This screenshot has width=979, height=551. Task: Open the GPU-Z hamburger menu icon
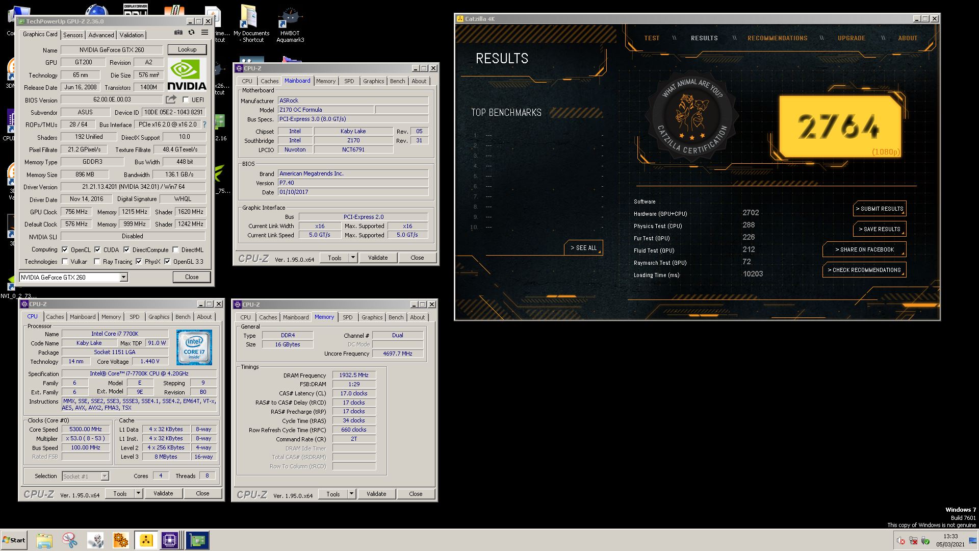[x=204, y=32]
